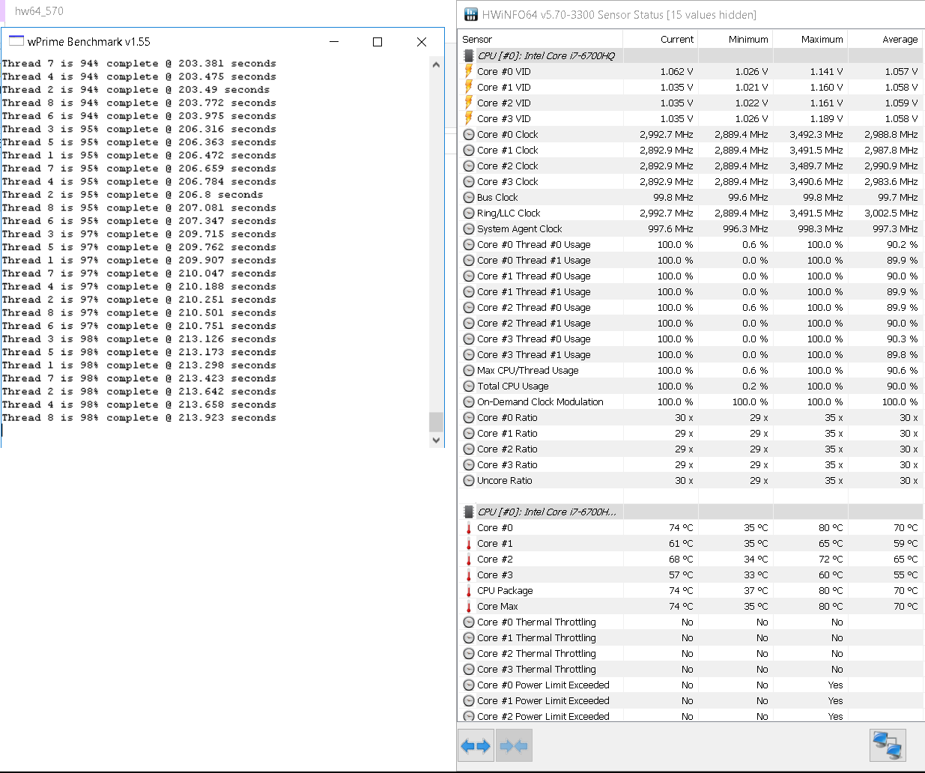This screenshot has height=773, width=925.
Task: Click the clock icon beside Ring/LLC Clock
Action: coord(469,213)
